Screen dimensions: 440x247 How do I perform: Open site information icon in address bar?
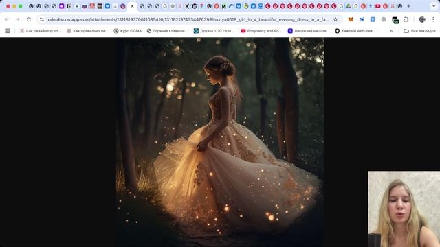coord(42,20)
